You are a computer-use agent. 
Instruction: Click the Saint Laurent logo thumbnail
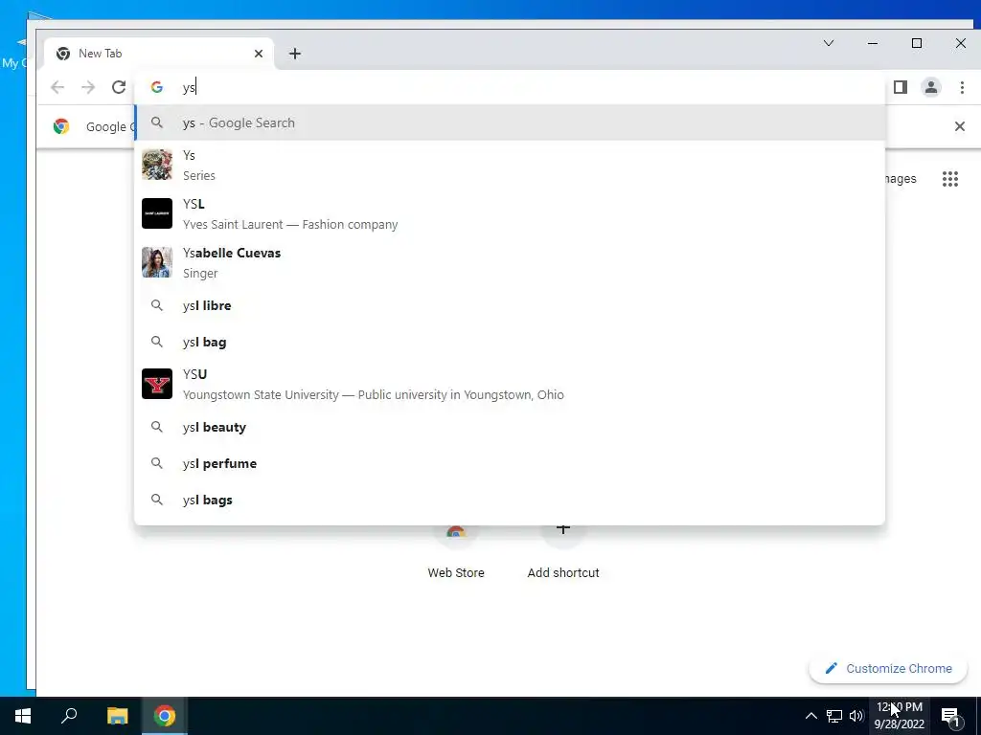(x=157, y=213)
